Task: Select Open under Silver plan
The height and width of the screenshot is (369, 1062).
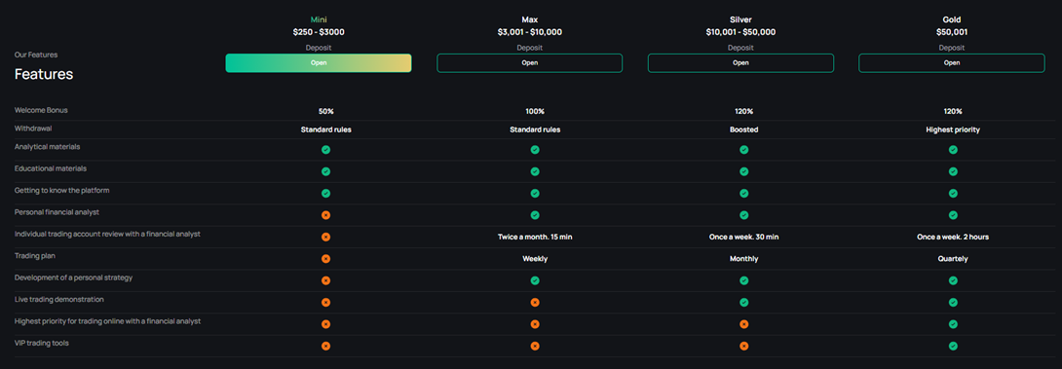Action: point(740,63)
